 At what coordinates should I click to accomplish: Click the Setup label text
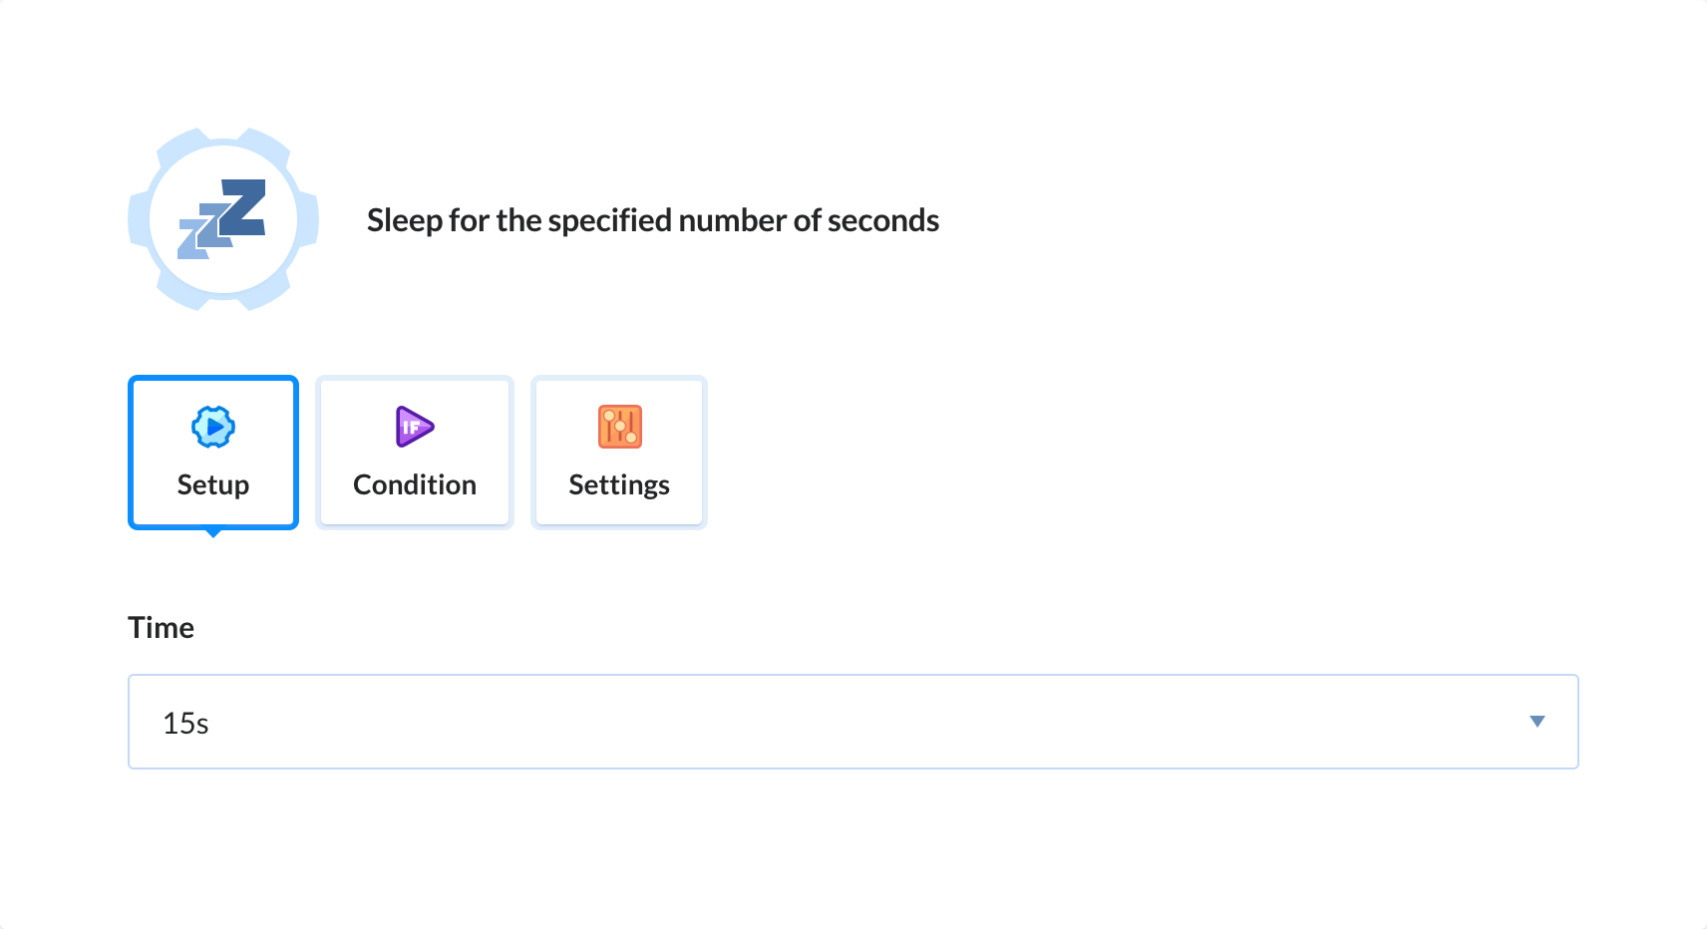(x=213, y=484)
